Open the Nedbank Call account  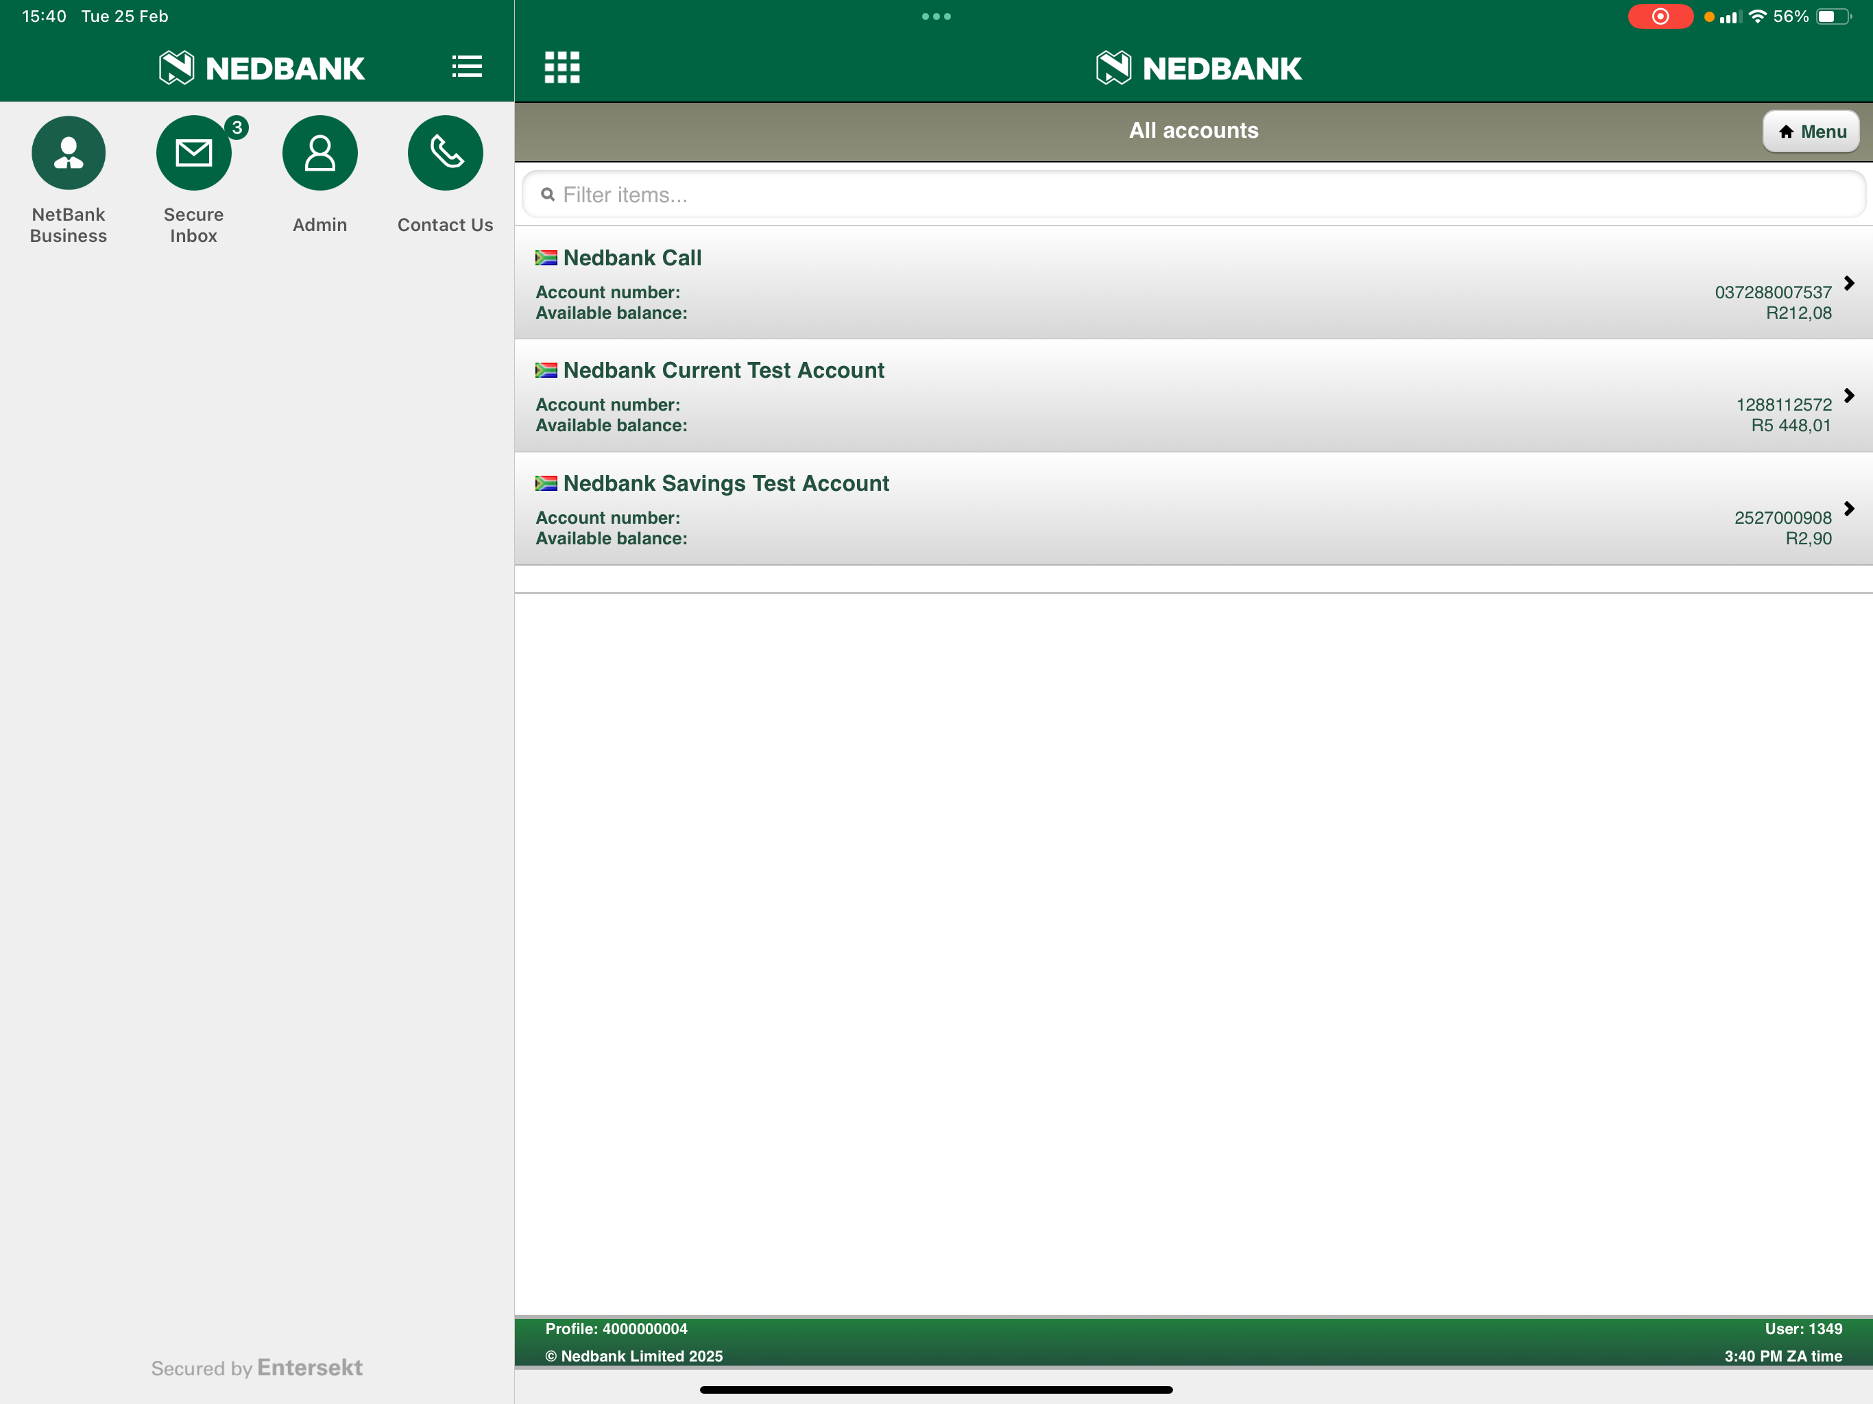[x=1193, y=283]
